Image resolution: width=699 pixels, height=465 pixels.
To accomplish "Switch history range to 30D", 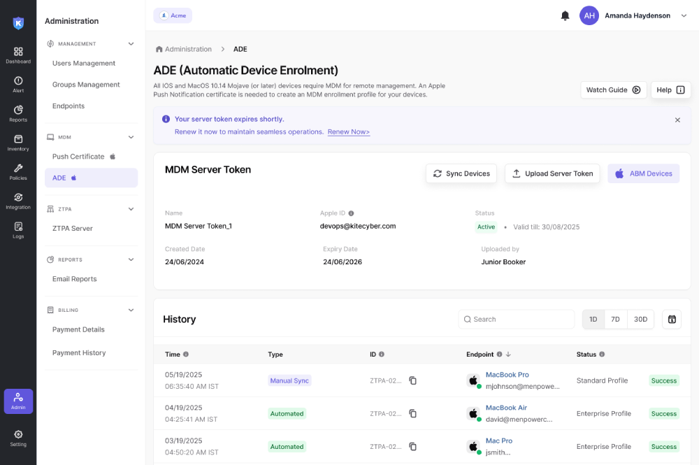I will tap(640, 319).
